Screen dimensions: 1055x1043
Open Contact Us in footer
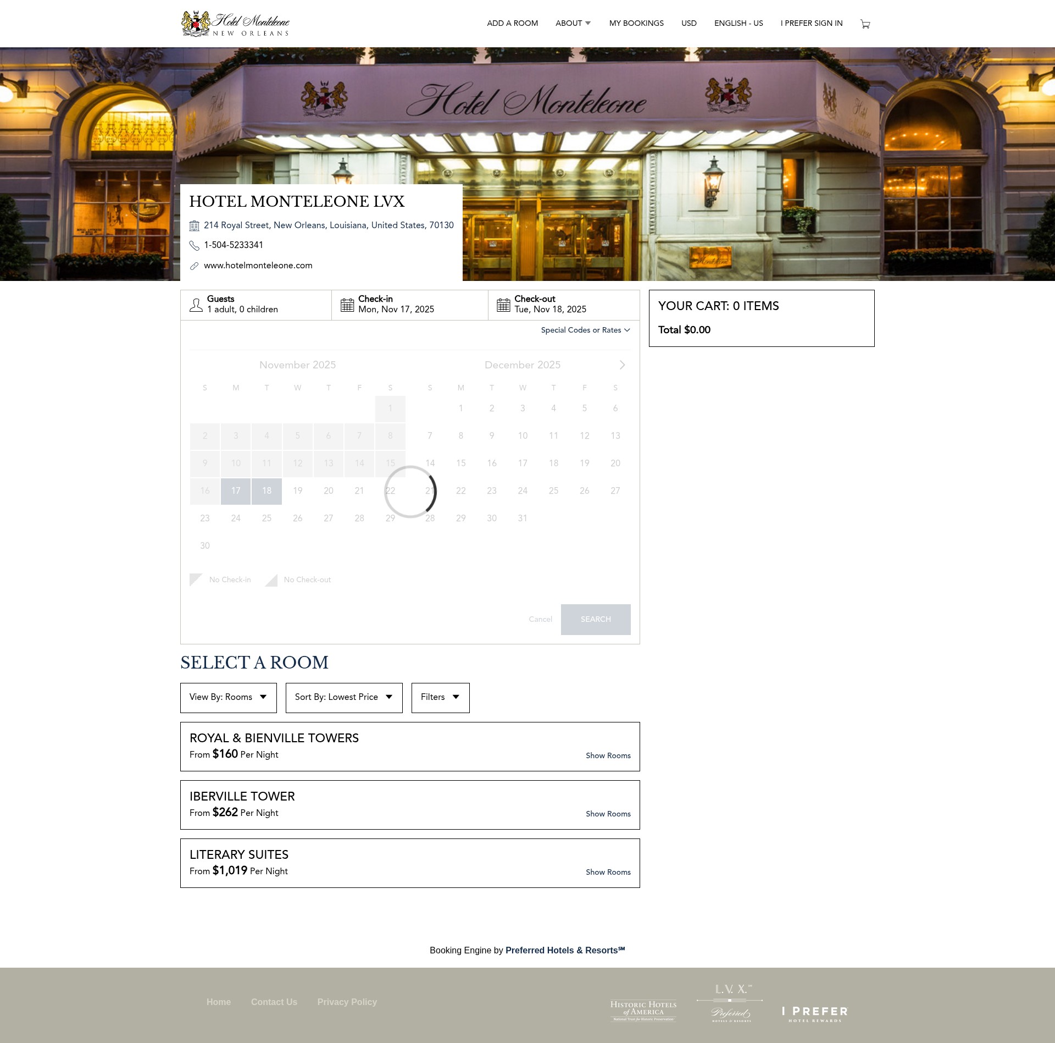click(x=274, y=1002)
